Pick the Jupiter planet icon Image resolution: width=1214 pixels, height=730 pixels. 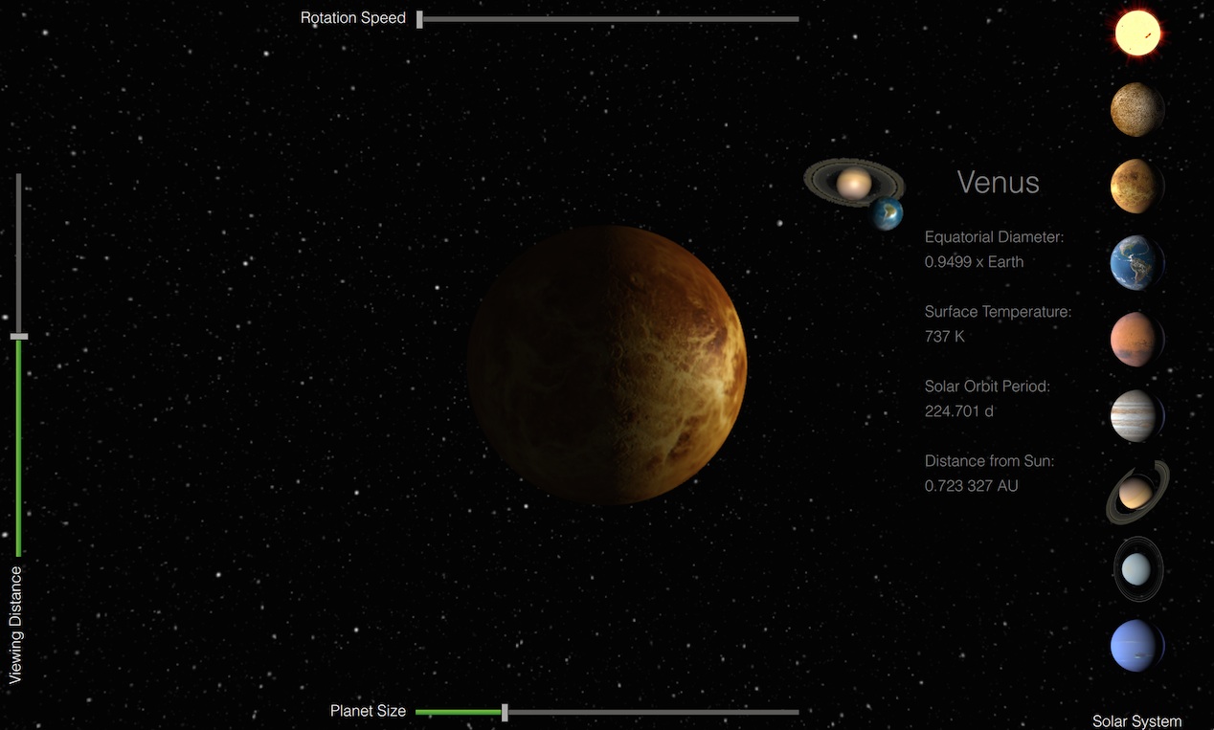pyautogui.click(x=1137, y=415)
